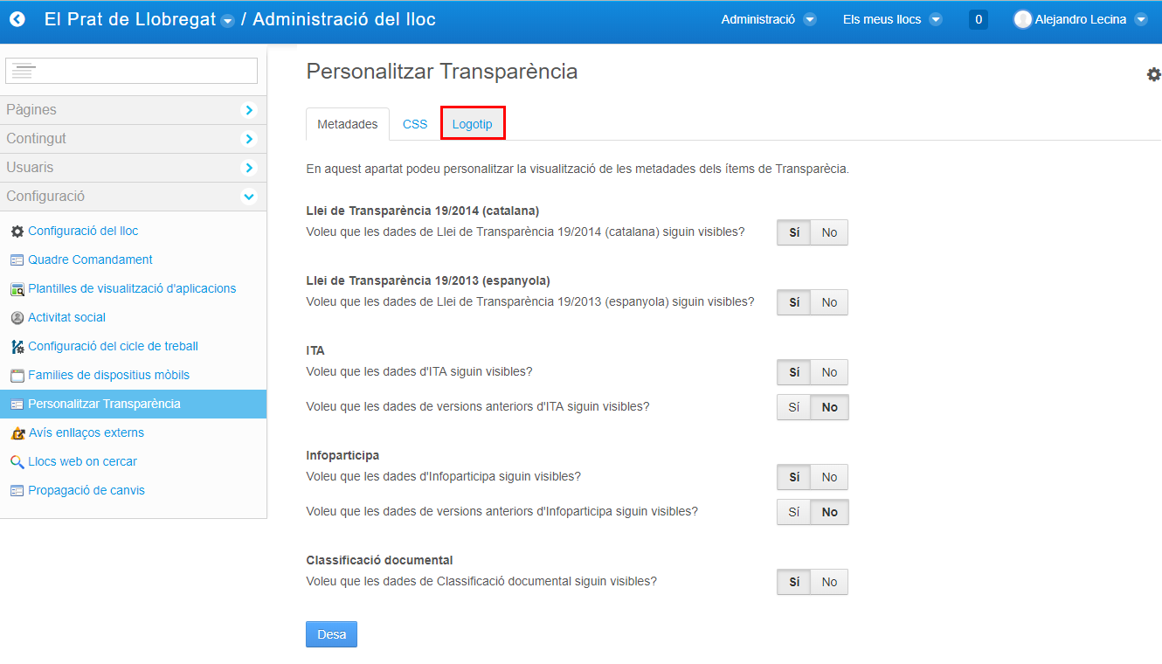This screenshot has width=1162, height=664.
Task: Open the Els meus llocs dropdown
Action: click(x=892, y=19)
